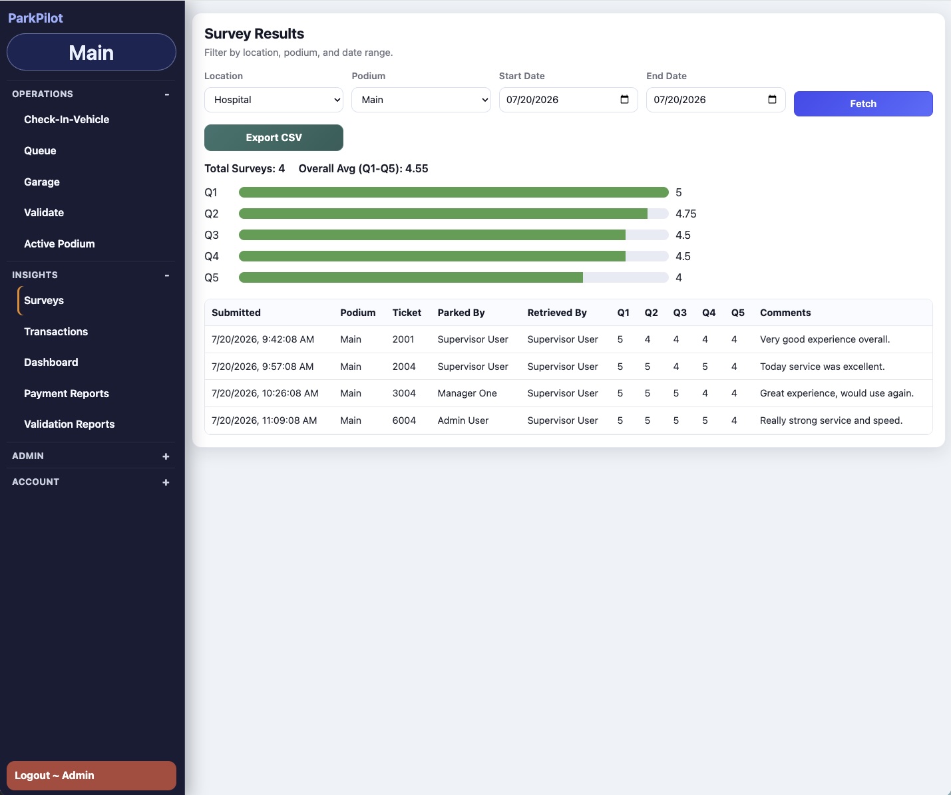Collapse the Operations section
The width and height of the screenshot is (951, 795).
click(166, 94)
